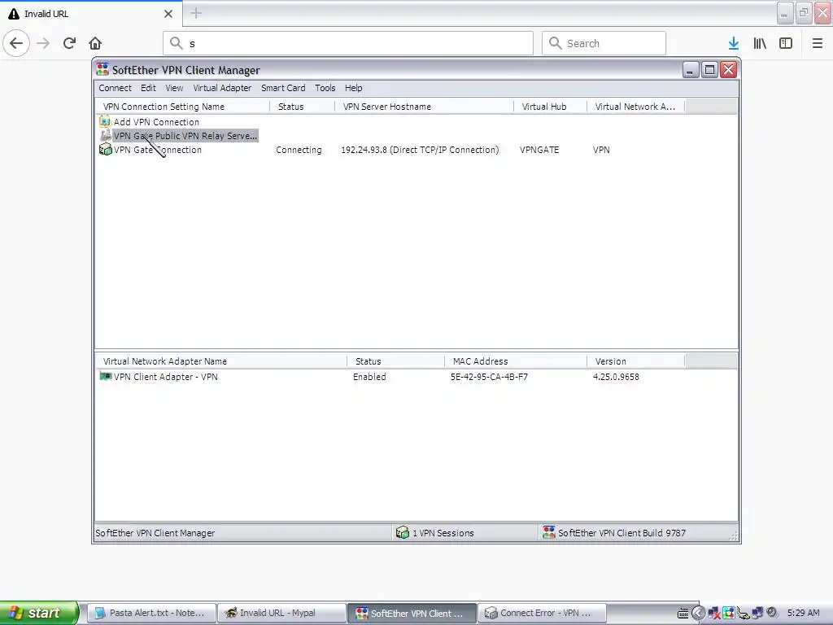Click the browser address bar

click(x=348, y=43)
